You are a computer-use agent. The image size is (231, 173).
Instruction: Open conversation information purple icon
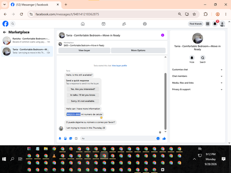[163, 35]
